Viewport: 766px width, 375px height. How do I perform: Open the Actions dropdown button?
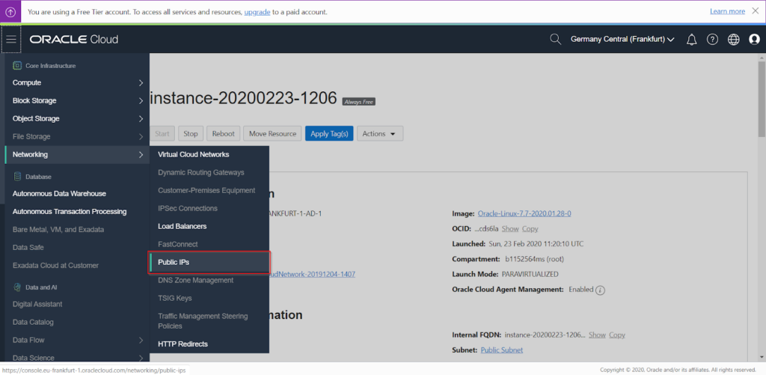click(380, 133)
